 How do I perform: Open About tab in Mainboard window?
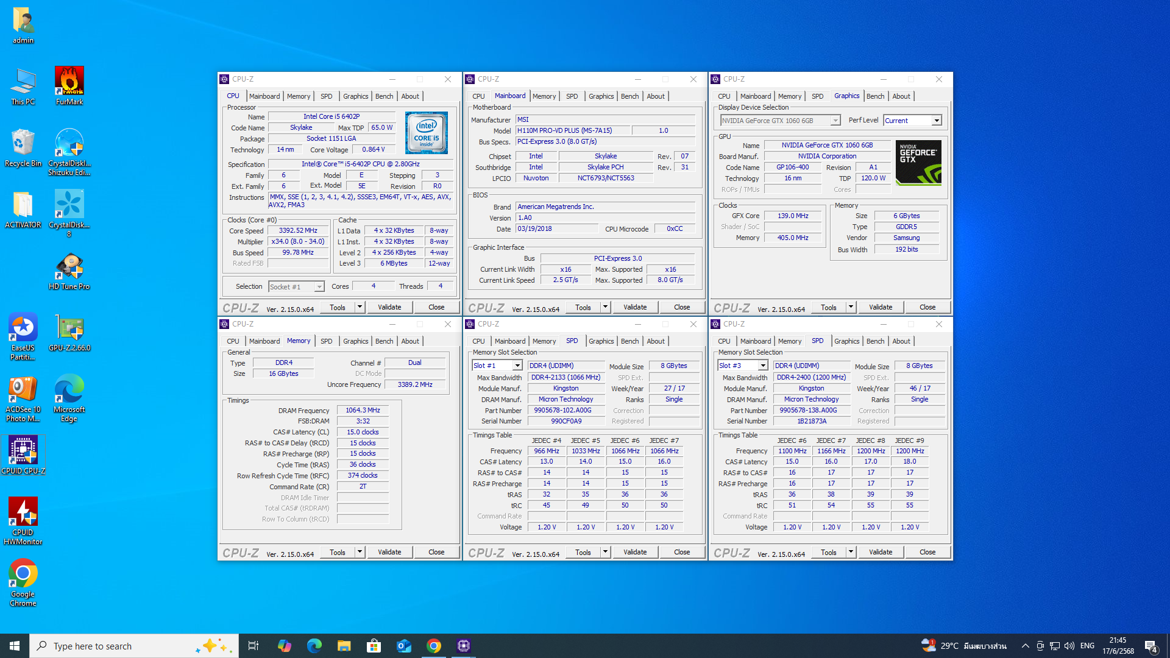pyautogui.click(x=656, y=96)
